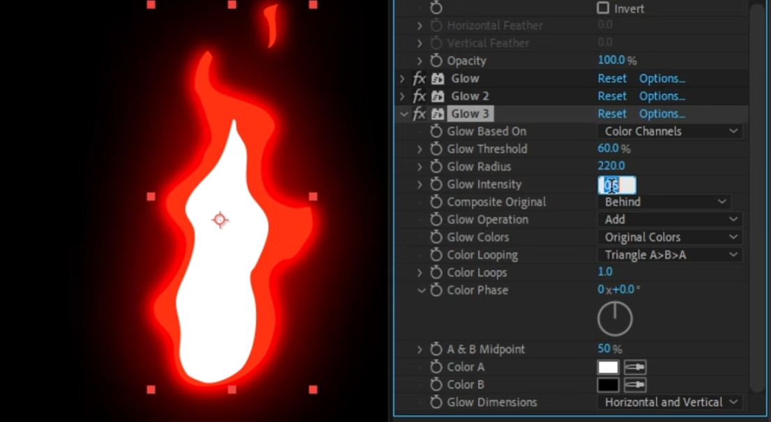771x422 pixels.
Task: Toggle Composite Original stopwatch
Action: (x=436, y=202)
